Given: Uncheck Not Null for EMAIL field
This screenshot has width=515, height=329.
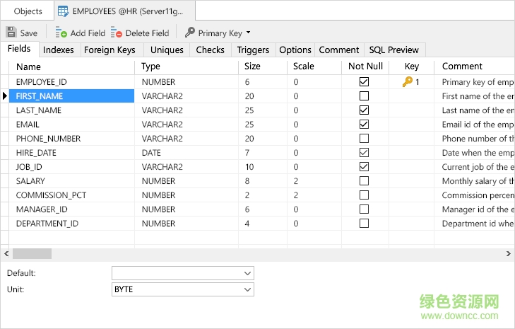Looking at the screenshot, I should tap(364, 125).
